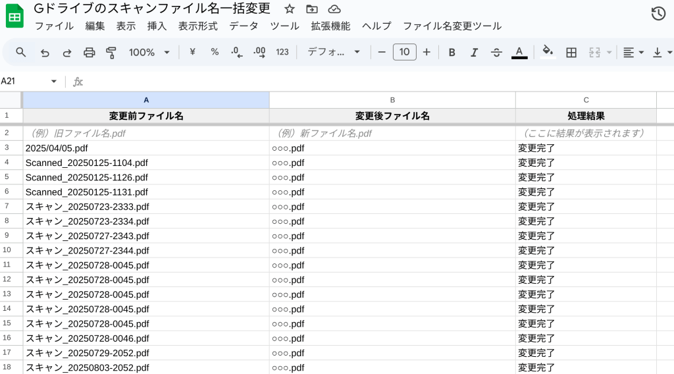
Task: Click the print icon
Action: click(90, 52)
